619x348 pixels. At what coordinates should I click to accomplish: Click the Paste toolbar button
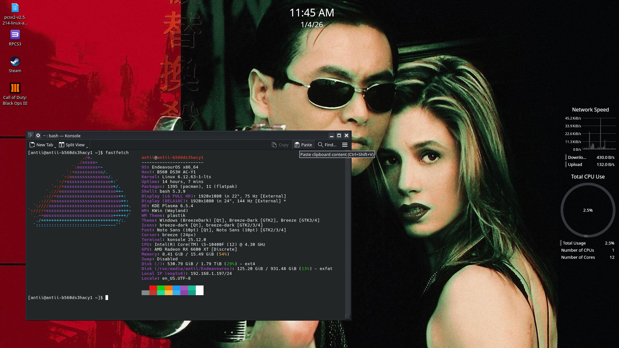point(303,145)
